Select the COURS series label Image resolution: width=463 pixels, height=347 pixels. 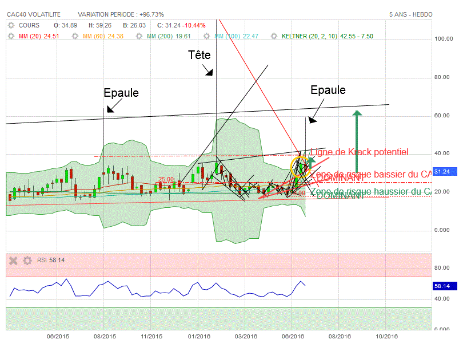[x=29, y=25]
